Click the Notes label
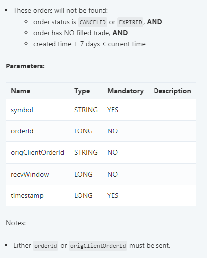Viewport: 207px width, 258px height. click(16, 223)
